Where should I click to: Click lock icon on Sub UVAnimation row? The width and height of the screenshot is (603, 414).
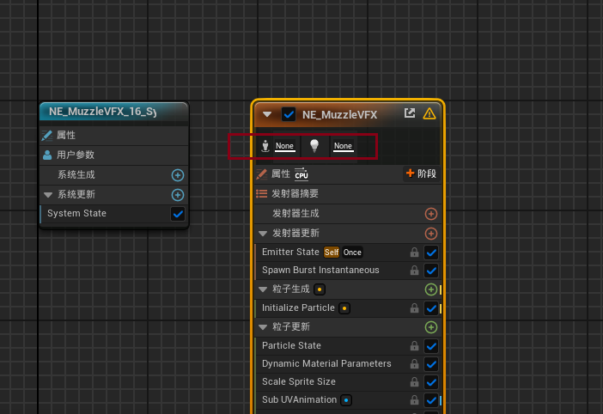click(414, 399)
